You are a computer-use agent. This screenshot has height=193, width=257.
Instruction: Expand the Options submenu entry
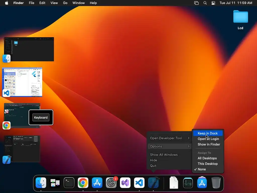(x=170, y=147)
